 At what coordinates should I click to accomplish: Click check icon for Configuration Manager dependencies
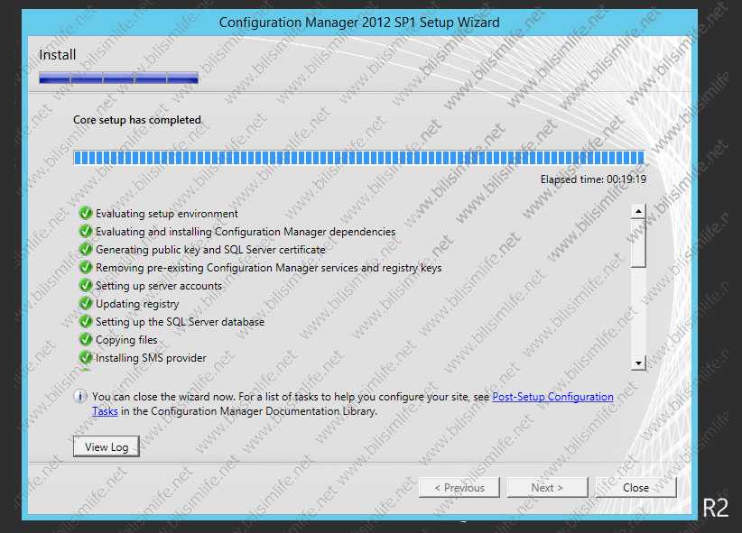click(x=86, y=231)
